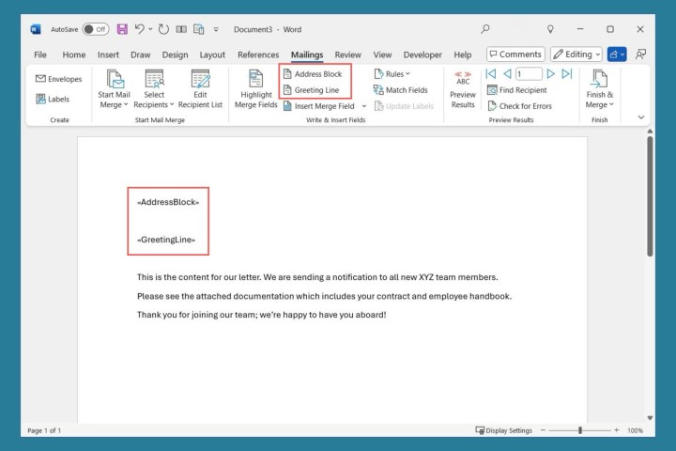The width and height of the screenshot is (676, 451).
Task: Click the Match Fields button
Action: pyautogui.click(x=400, y=90)
